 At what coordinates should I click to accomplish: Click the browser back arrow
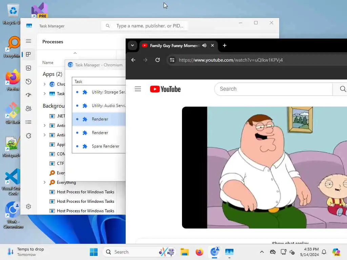(133, 60)
